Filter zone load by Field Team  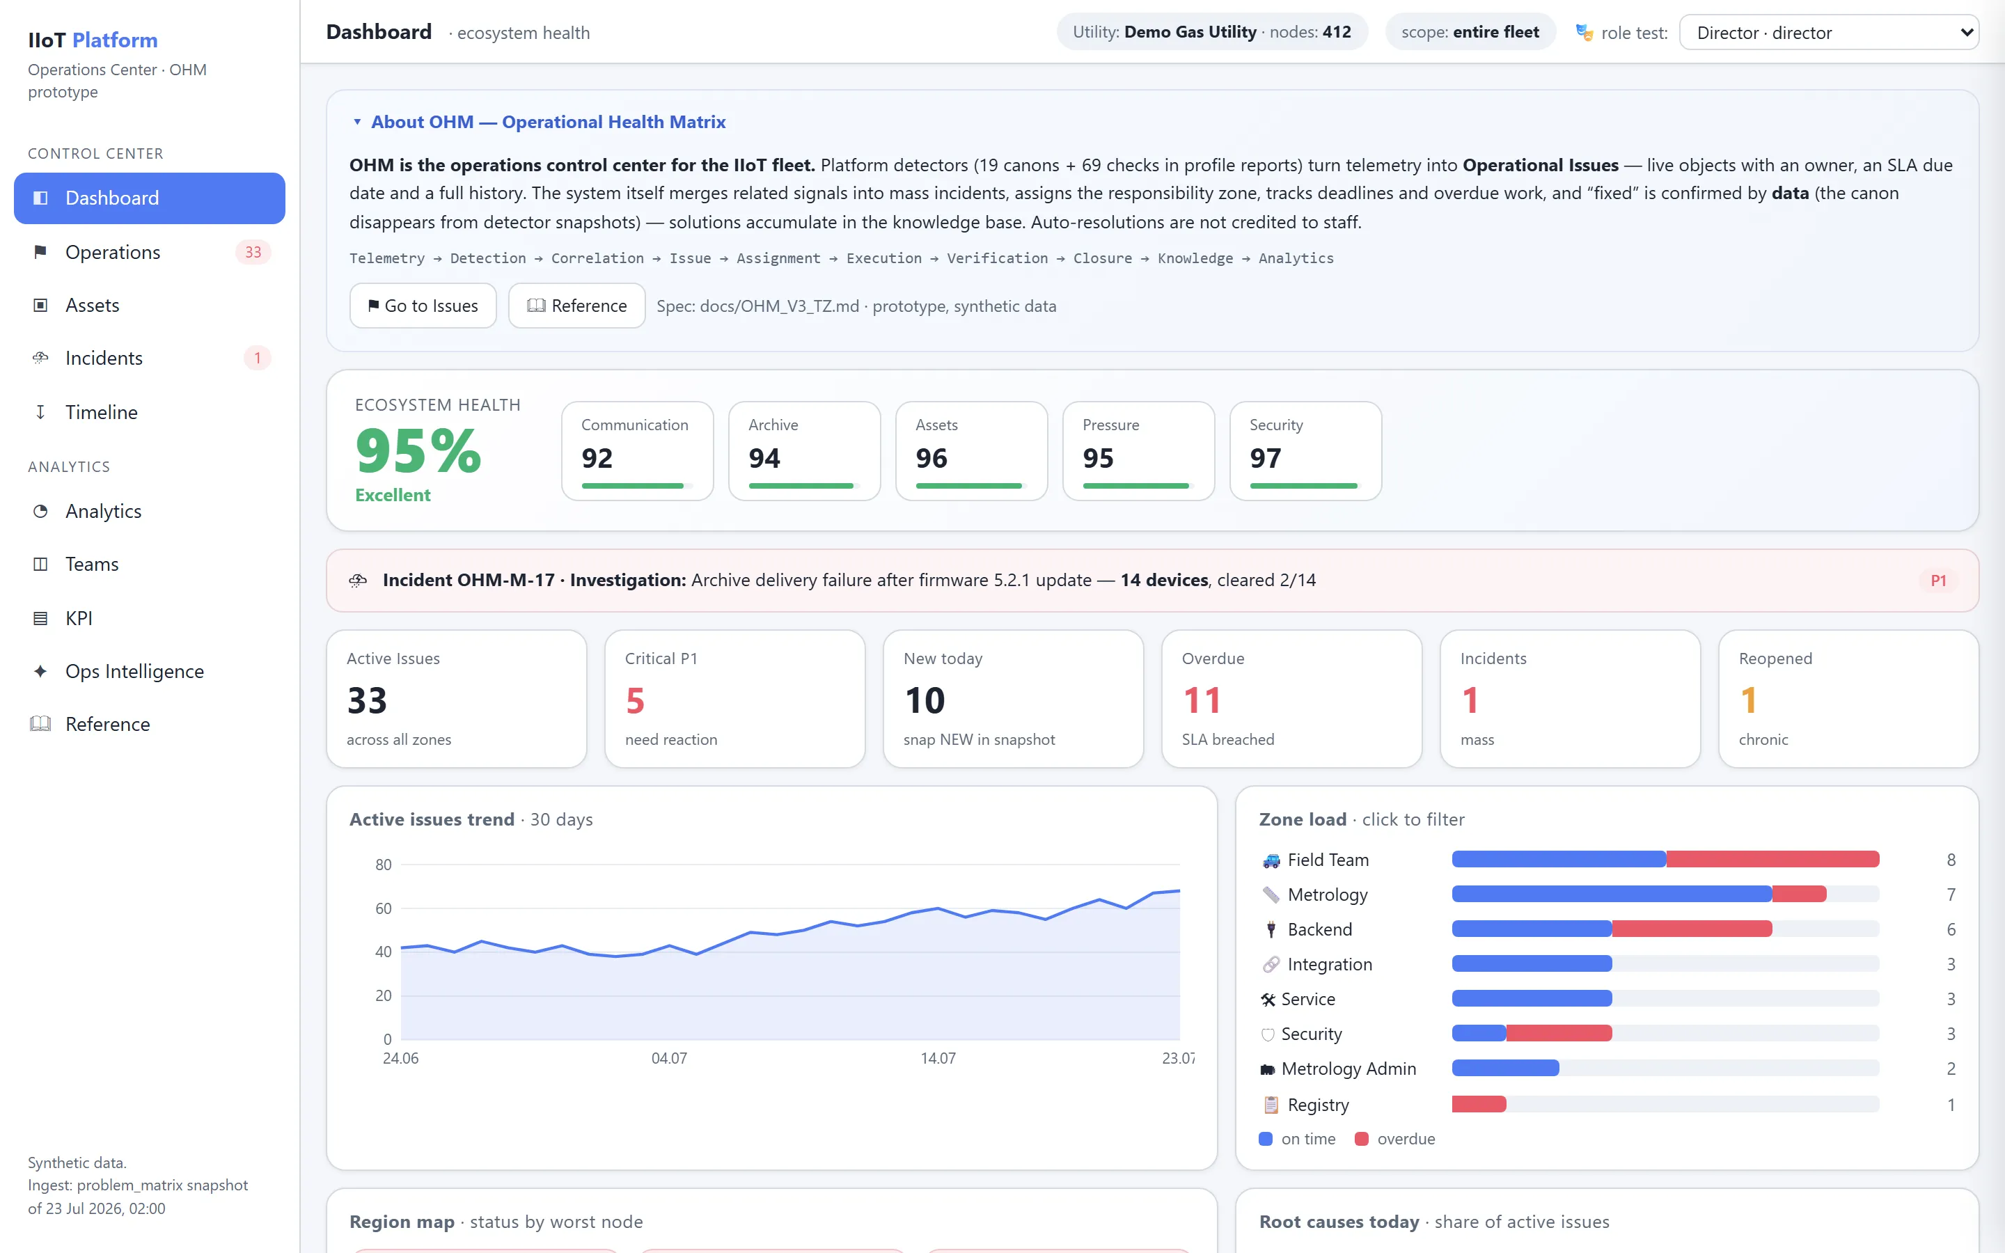1607,860
